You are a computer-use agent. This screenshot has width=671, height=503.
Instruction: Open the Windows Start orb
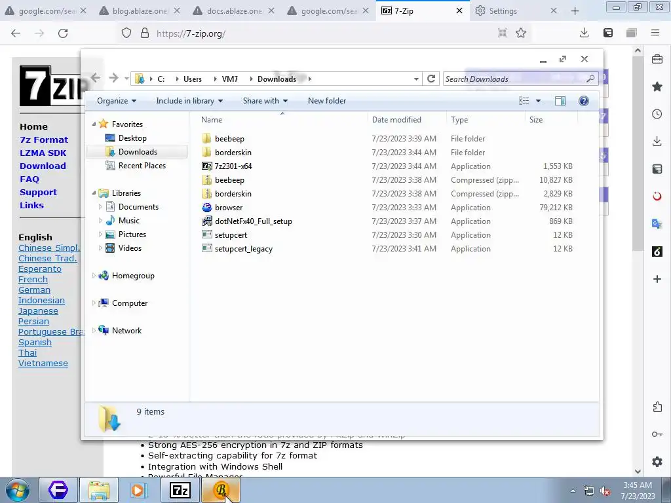[x=18, y=490]
